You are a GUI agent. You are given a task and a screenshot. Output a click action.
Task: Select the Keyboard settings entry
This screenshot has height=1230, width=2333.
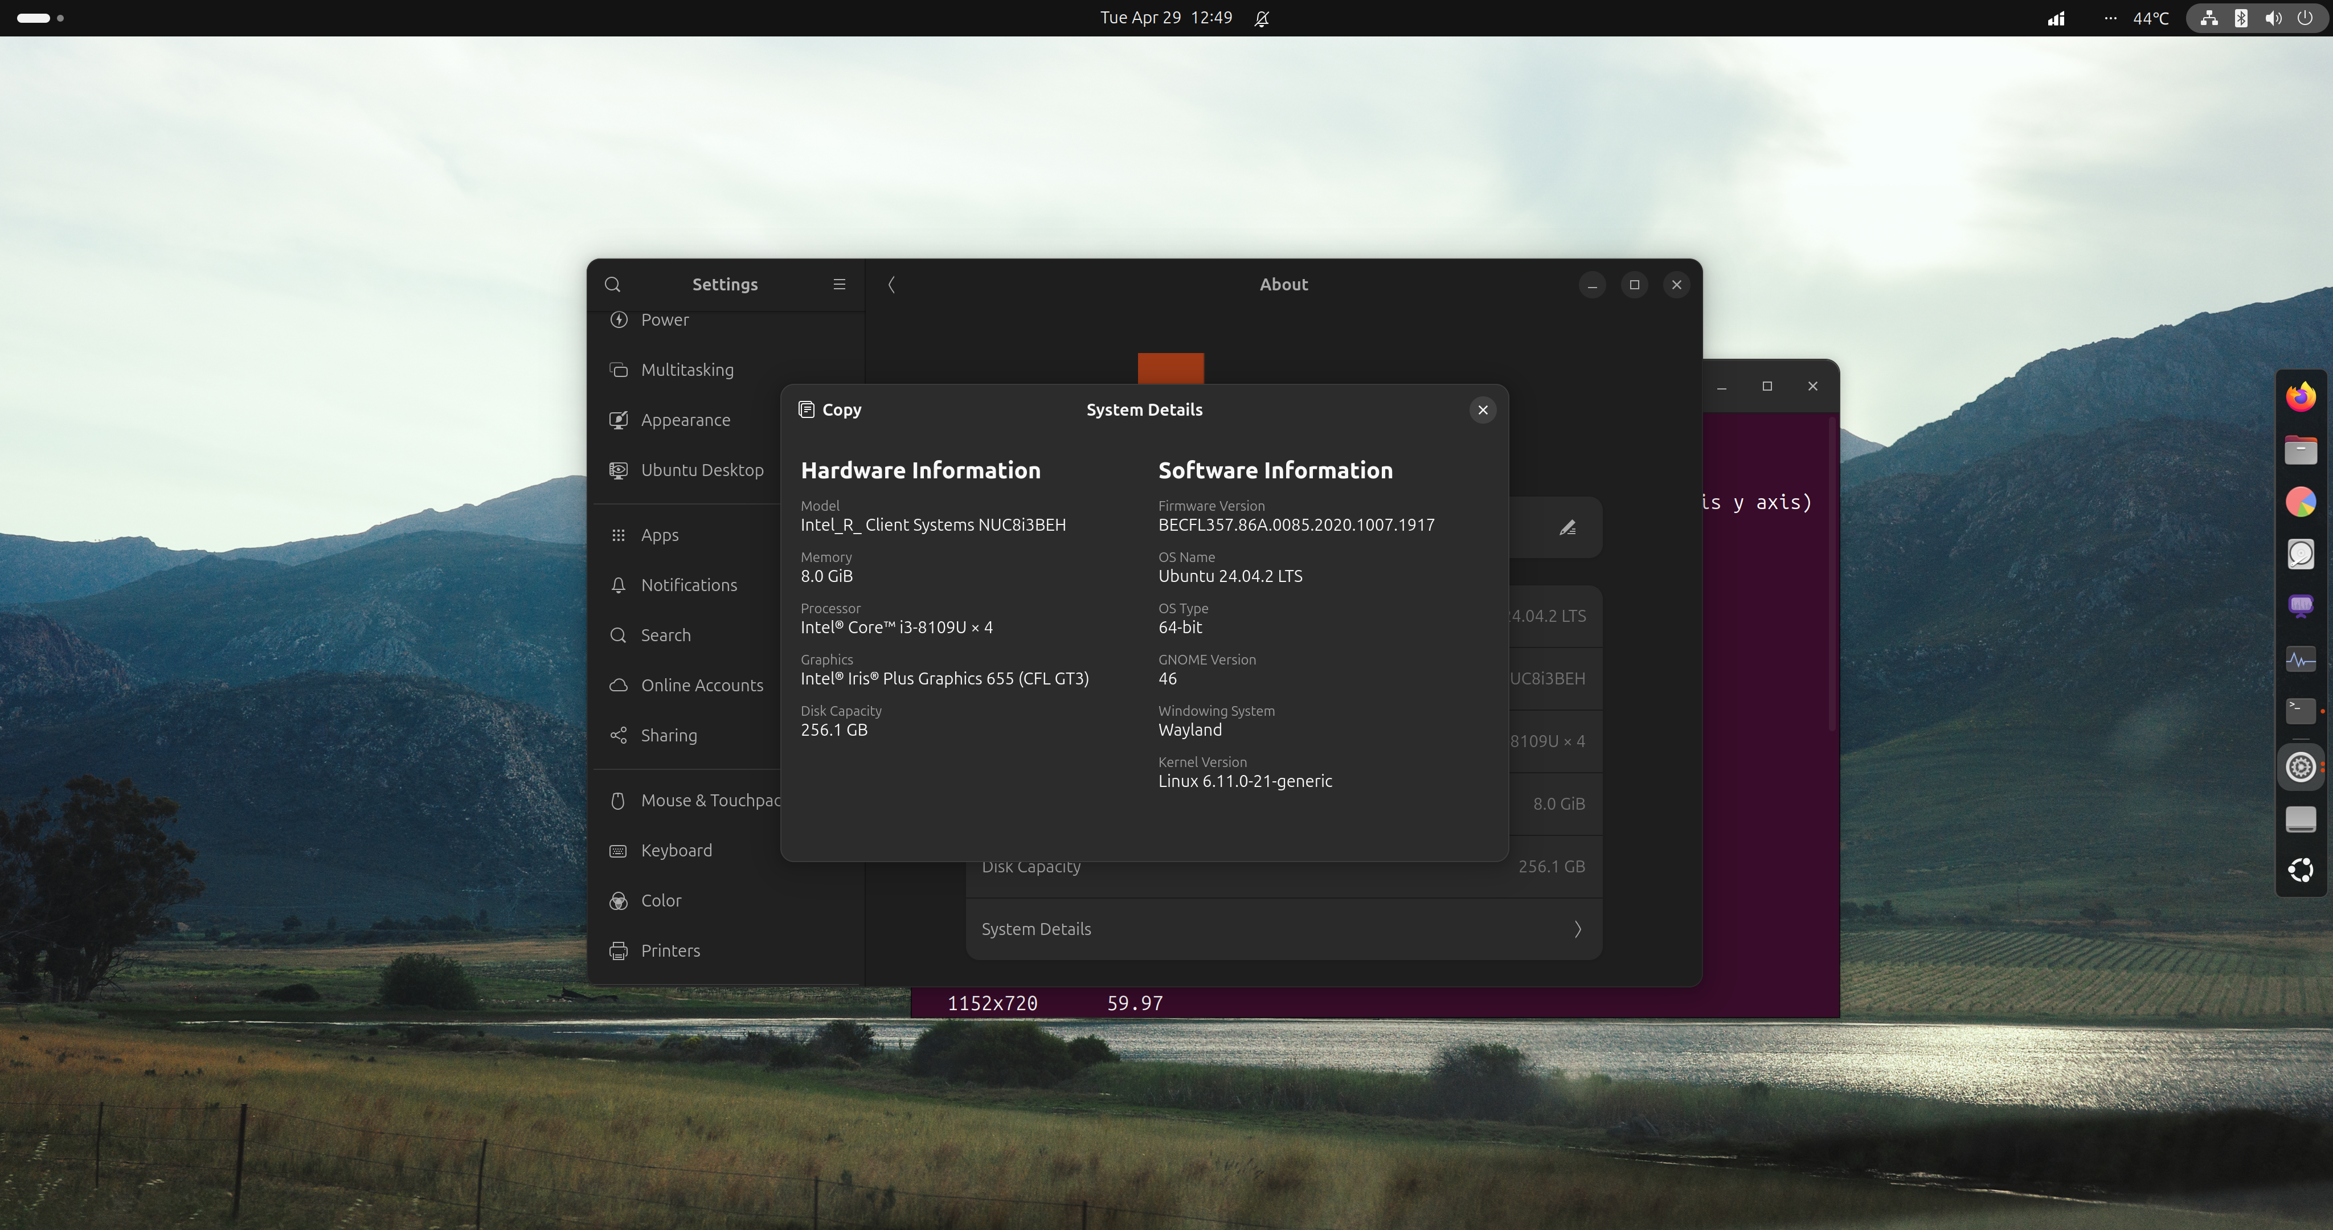point(676,851)
